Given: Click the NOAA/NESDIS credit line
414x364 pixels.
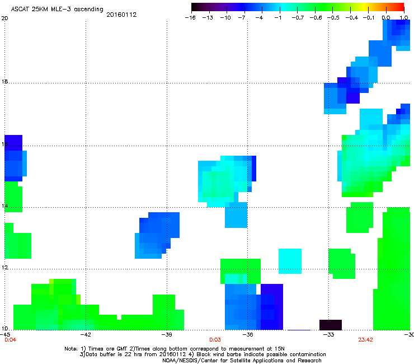Looking at the screenshot, I should (242, 361).
